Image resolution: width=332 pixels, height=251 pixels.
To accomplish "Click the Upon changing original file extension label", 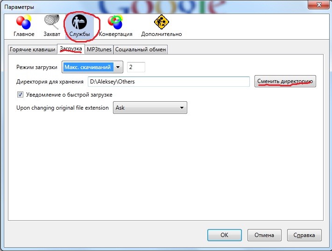I will [63, 108].
